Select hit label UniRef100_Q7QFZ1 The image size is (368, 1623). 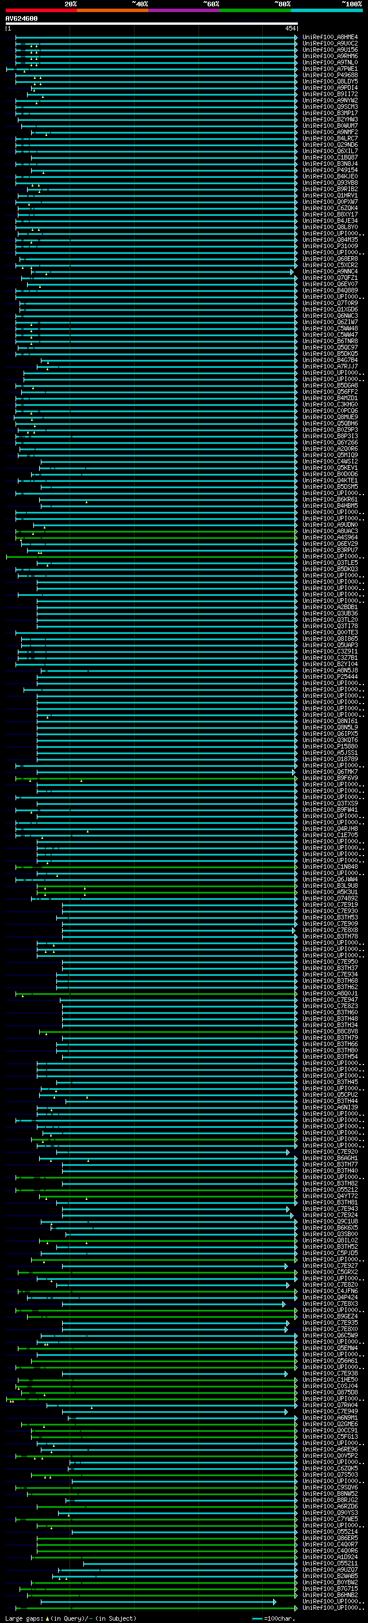click(x=330, y=278)
